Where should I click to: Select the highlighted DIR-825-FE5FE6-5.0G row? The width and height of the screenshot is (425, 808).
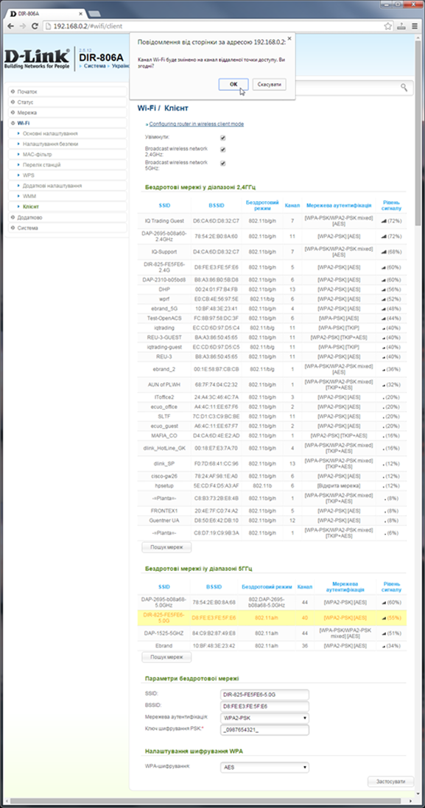(272, 617)
